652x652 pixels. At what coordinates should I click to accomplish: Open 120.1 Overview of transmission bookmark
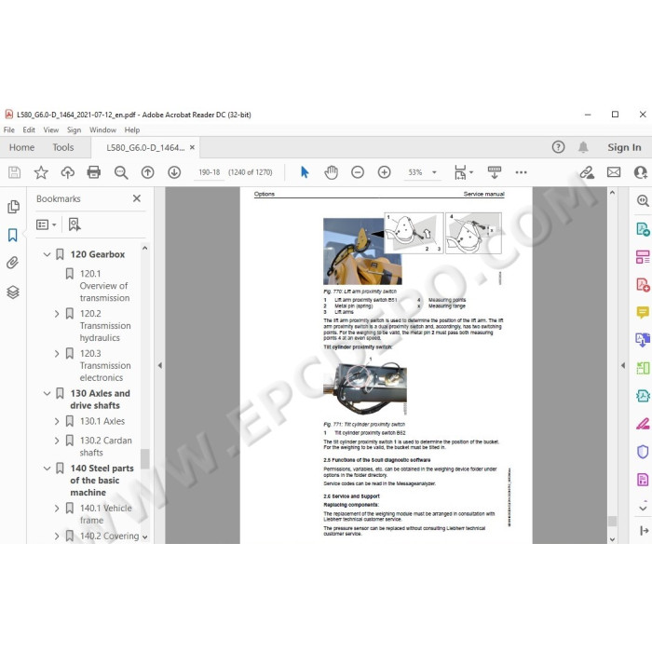[104, 286]
